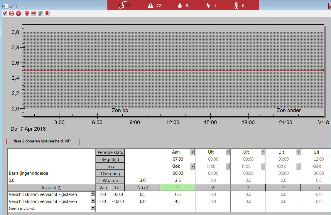
Task: Click the Tot column header
Action: coord(118,188)
